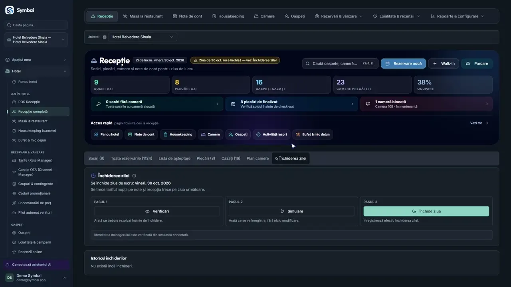Image resolution: width=511 pixels, height=287 pixels.
Task: Click the Walk-in button
Action: pos(444,63)
